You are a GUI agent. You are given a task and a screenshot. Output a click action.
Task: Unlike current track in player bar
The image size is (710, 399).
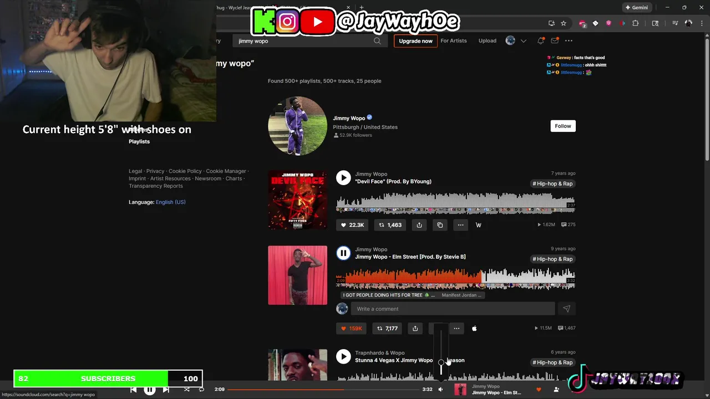click(x=538, y=390)
